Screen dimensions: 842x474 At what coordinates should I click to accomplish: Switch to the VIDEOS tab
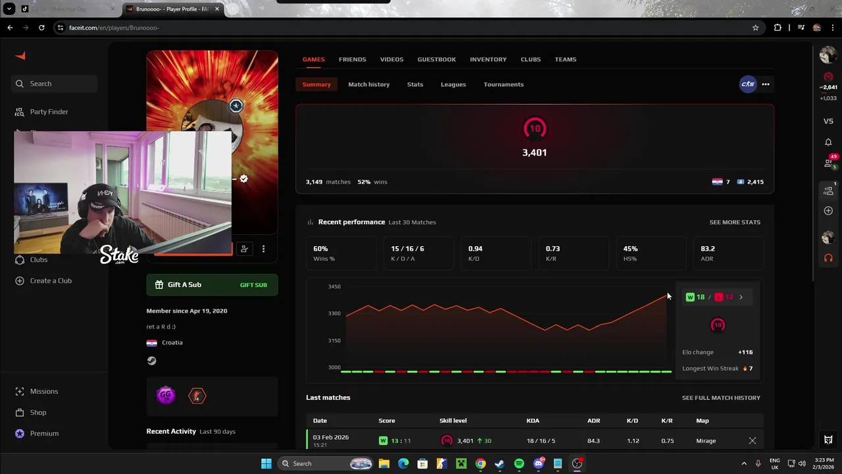(x=391, y=59)
